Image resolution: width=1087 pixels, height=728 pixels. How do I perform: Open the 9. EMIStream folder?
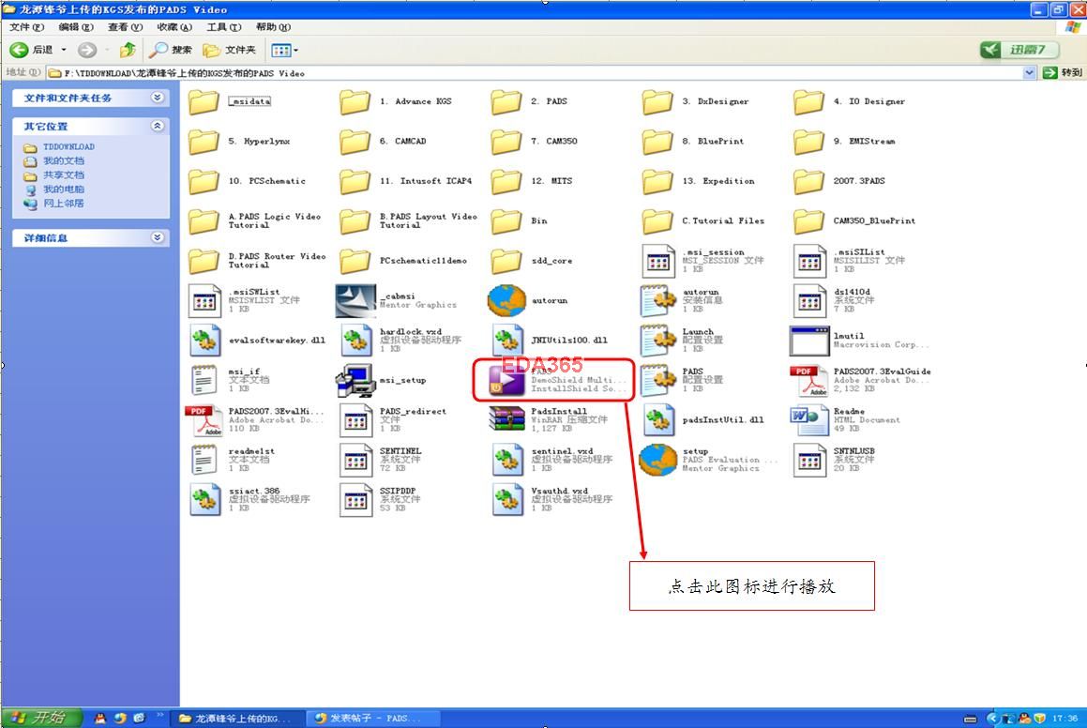pyautogui.click(x=844, y=142)
